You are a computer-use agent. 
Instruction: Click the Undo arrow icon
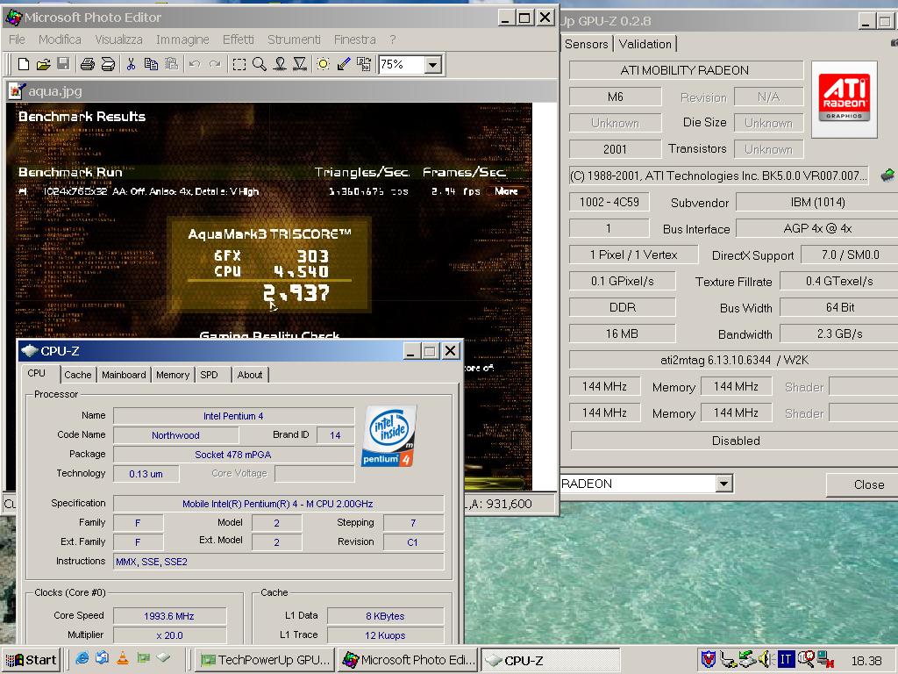click(195, 64)
